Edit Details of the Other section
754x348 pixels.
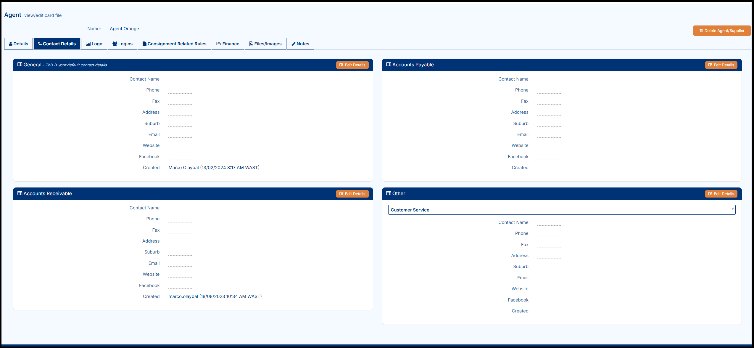coord(721,194)
